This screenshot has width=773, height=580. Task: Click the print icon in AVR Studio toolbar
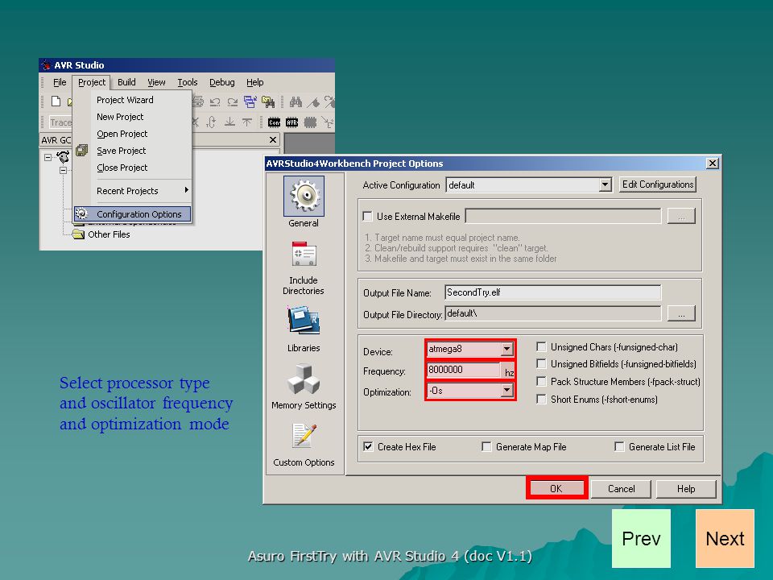[x=198, y=101]
